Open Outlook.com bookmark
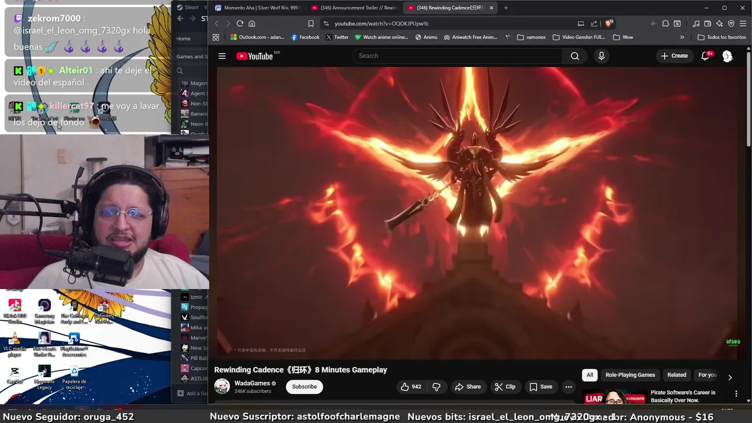This screenshot has width=752, height=423. 257,37
